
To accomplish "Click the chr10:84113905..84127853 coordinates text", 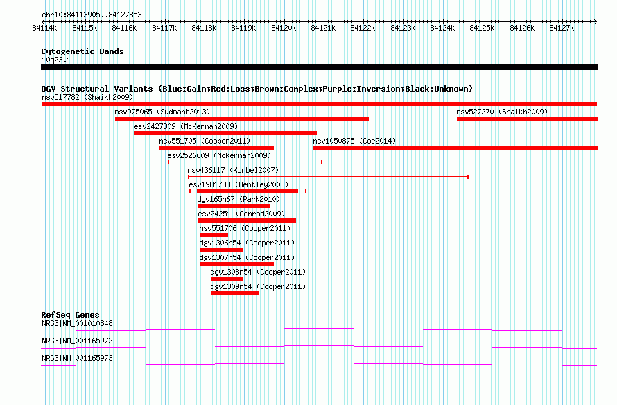I will [x=92, y=15].
